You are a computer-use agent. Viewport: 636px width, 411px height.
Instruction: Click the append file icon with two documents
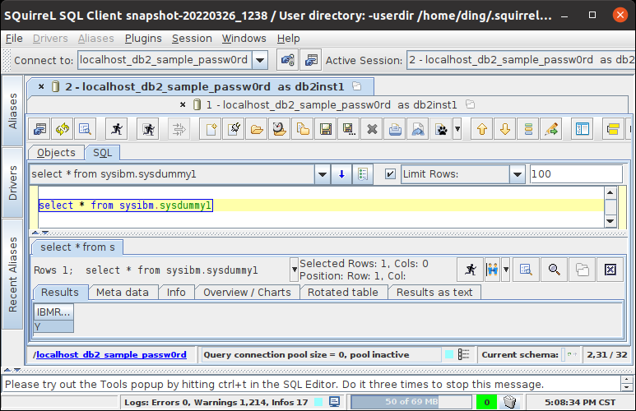tap(303, 129)
